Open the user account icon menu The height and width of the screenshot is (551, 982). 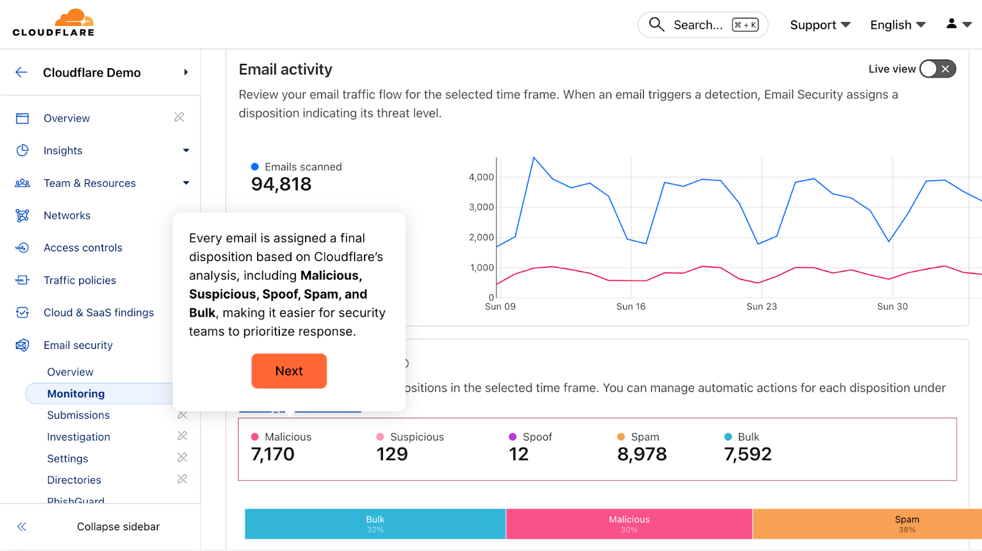coord(959,24)
